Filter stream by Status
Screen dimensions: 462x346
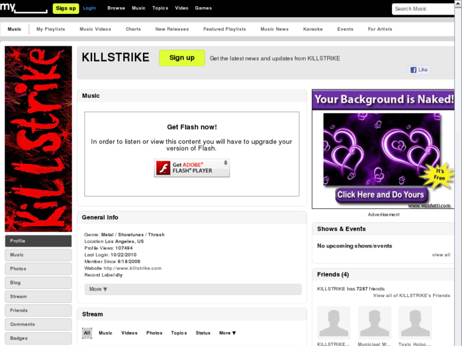tap(203, 333)
